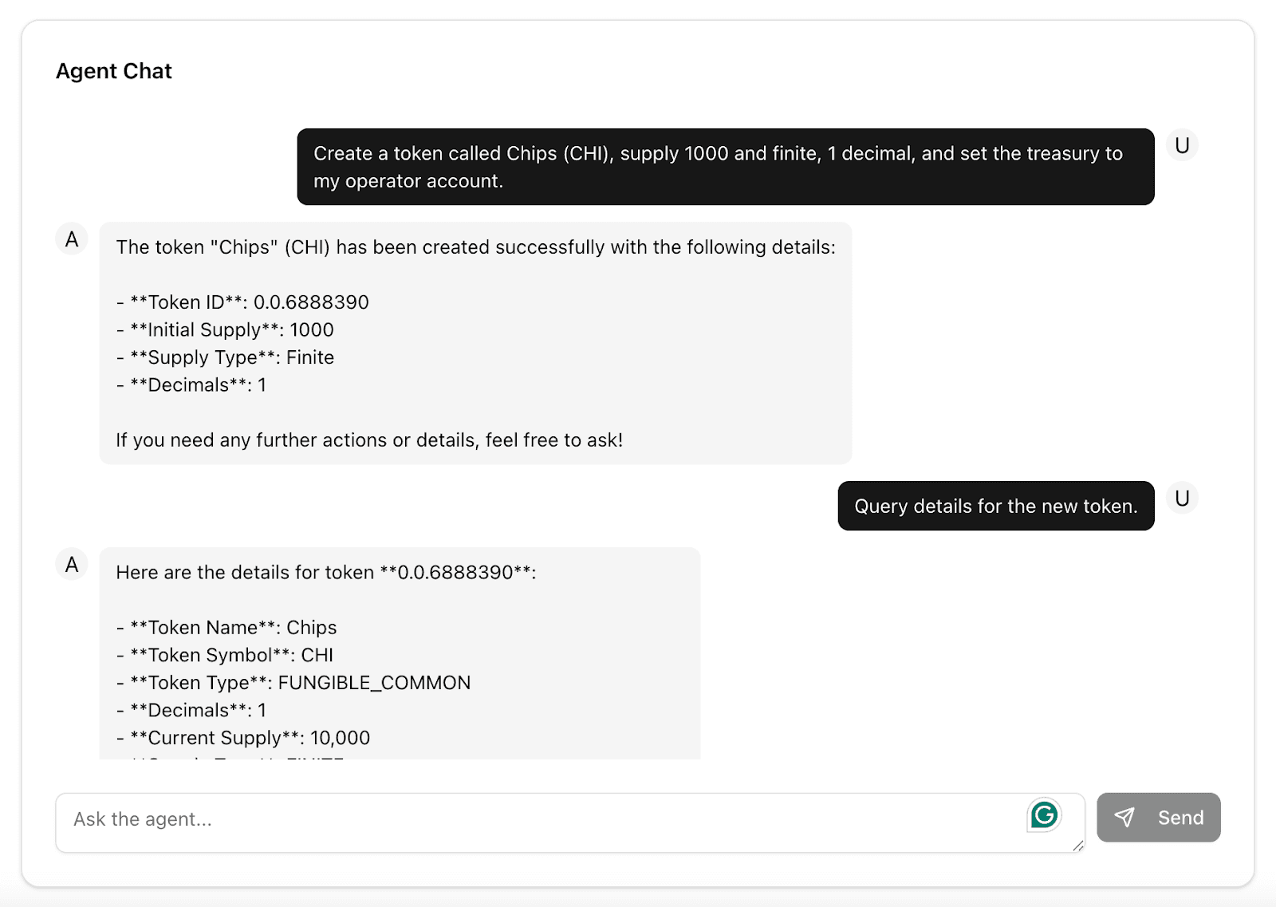Click the U avatar beside the Create token message

(x=1182, y=146)
